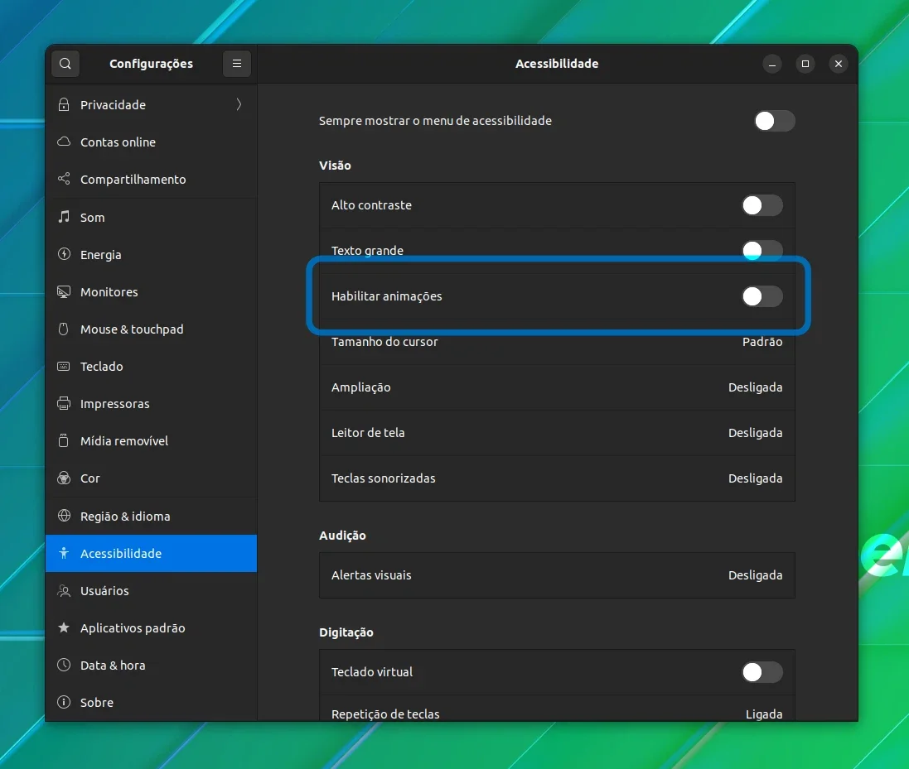Image resolution: width=909 pixels, height=769 pixels.
Task: Open Leitor de tela setting
Action: coord(557,433)
